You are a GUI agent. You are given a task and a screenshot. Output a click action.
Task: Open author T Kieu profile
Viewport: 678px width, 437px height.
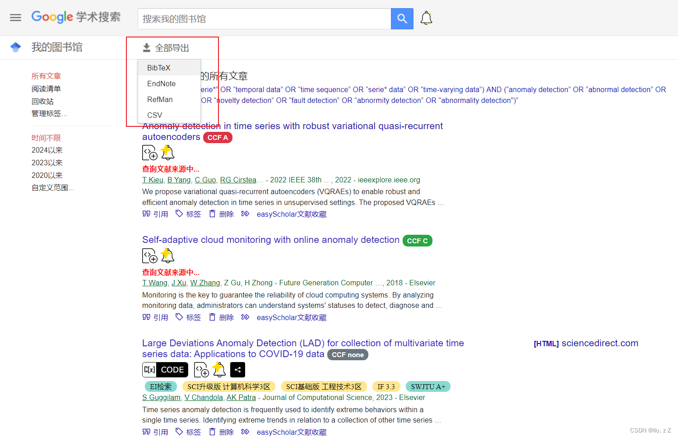(153, 180)
